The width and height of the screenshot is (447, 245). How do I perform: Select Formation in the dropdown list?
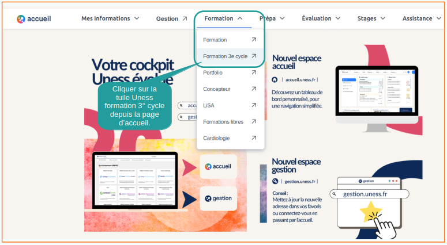230,40
